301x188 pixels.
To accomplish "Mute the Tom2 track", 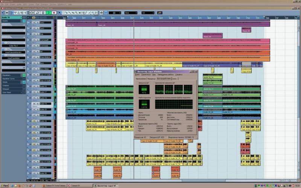I will pyautogui.click(x=33, y=23).
